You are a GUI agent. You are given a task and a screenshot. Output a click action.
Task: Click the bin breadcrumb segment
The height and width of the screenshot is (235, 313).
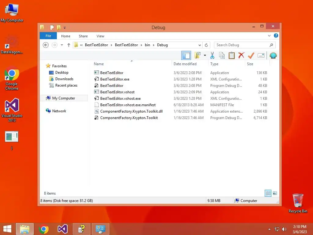(148, 45)
